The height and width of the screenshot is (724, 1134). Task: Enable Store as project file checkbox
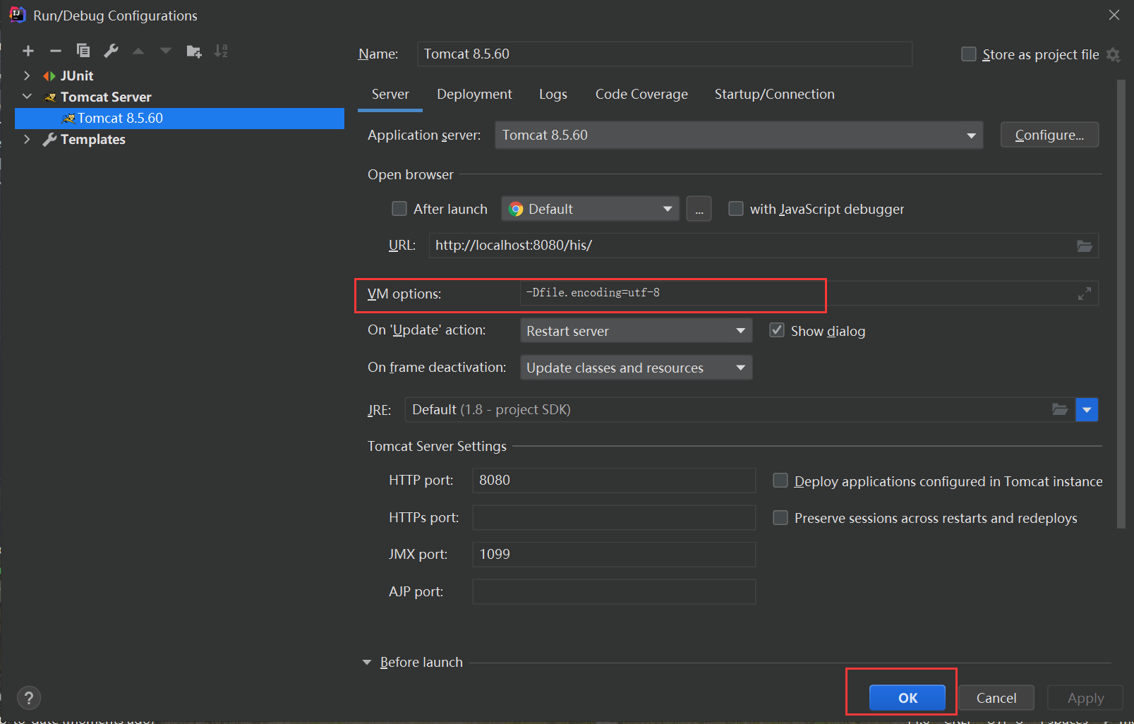click(x=969, y=54)
